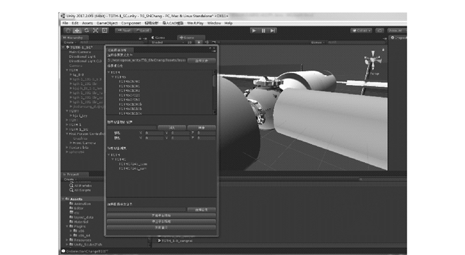Toggle the scene gizmo lock icon

(x=383, y=50)
